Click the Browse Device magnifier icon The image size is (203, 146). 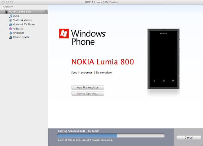pyautogui.click(x=10, y=37)
